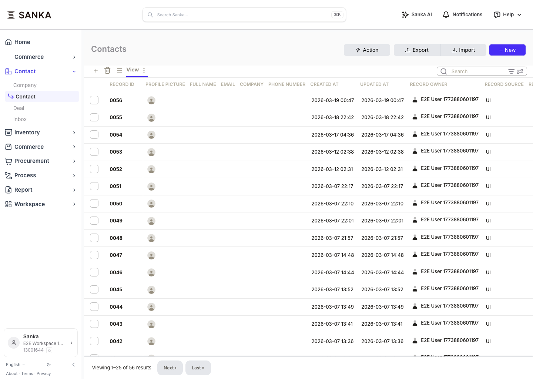Go to Company in the sidebar
Image resolution: width=533 pixels, height=379 pixels.
click(25, 85)
